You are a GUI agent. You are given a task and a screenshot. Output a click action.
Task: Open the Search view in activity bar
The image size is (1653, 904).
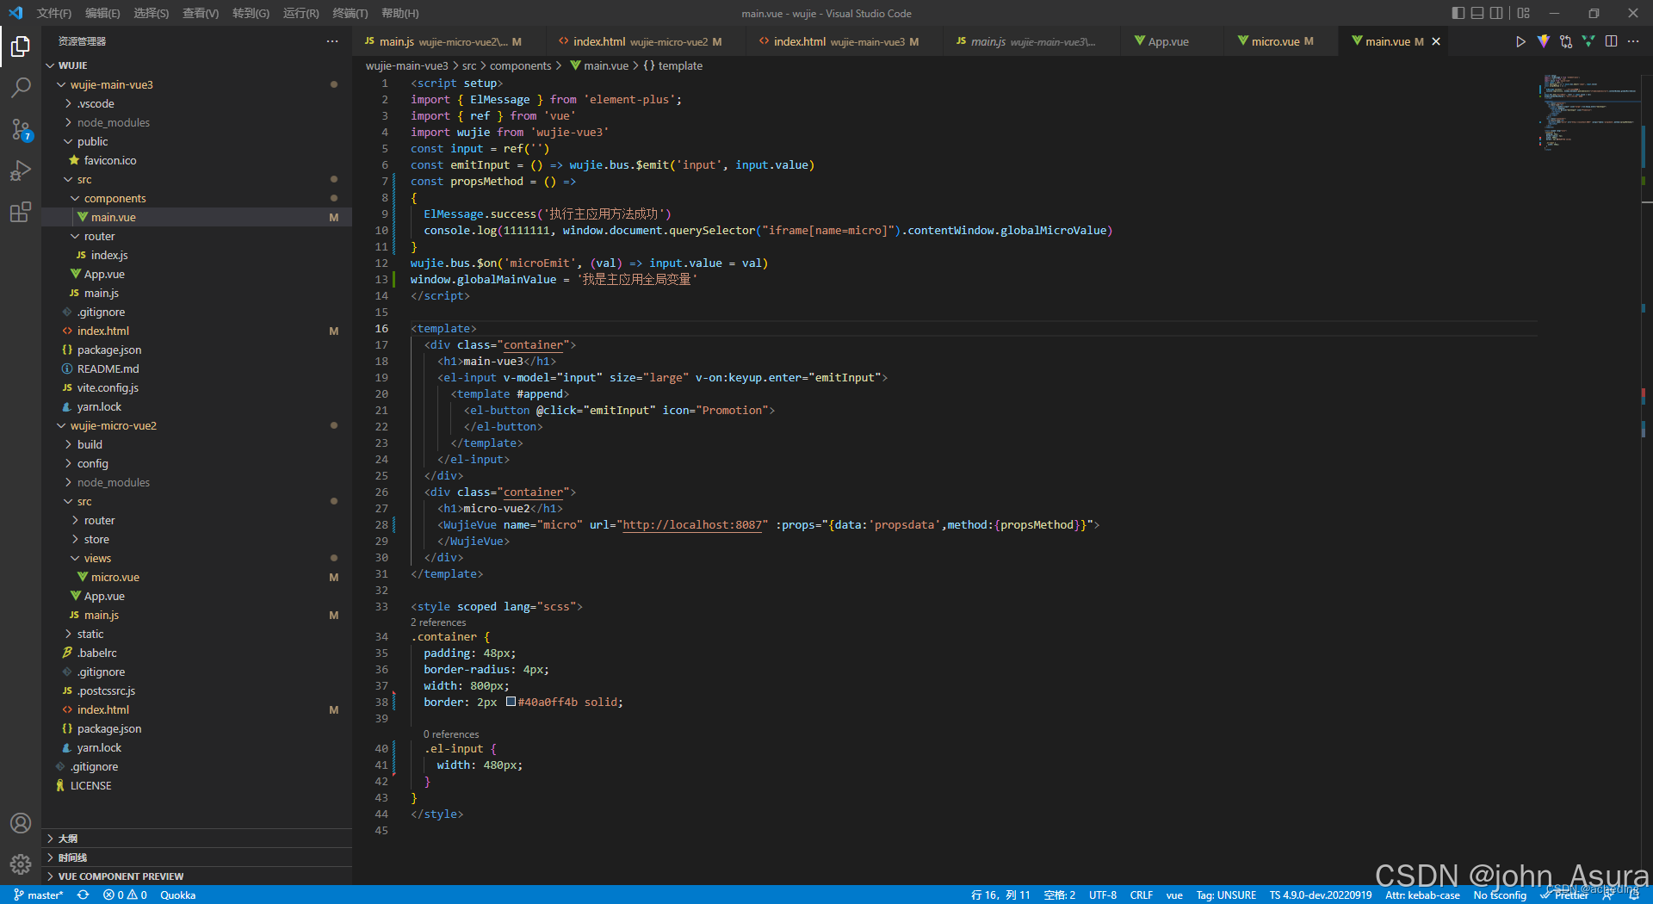coord(21,88)
